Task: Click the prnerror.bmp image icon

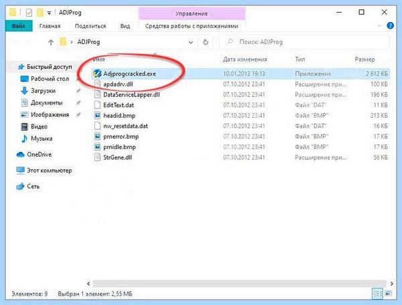Action: coord(97,136)
